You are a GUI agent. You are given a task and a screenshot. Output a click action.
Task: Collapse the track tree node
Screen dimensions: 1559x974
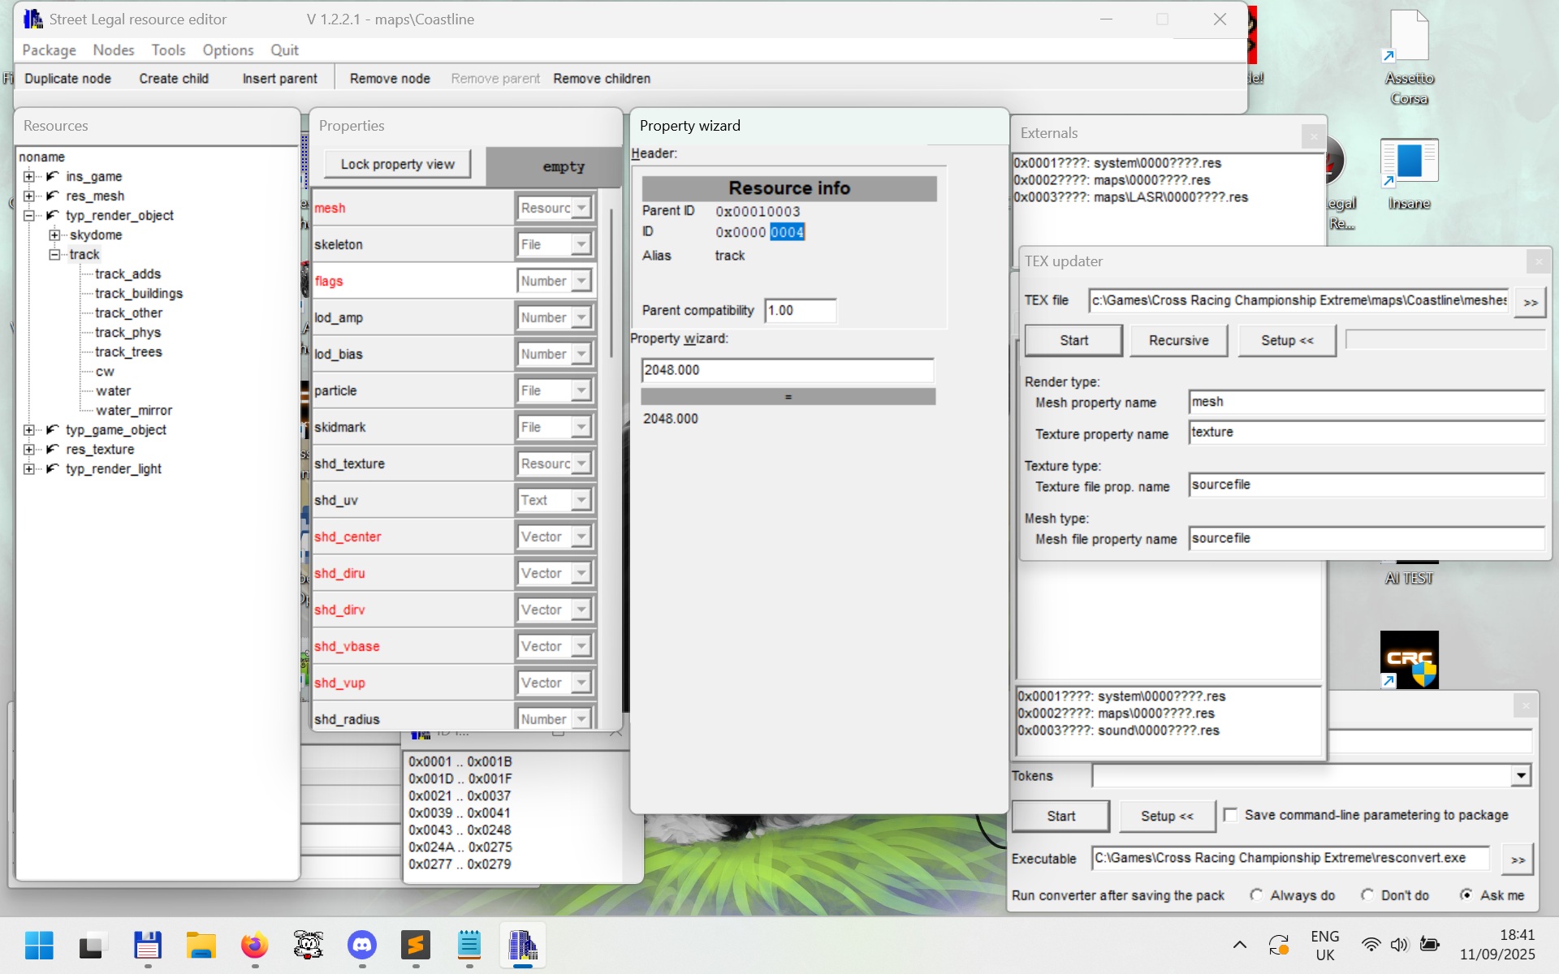coord(54,255)
